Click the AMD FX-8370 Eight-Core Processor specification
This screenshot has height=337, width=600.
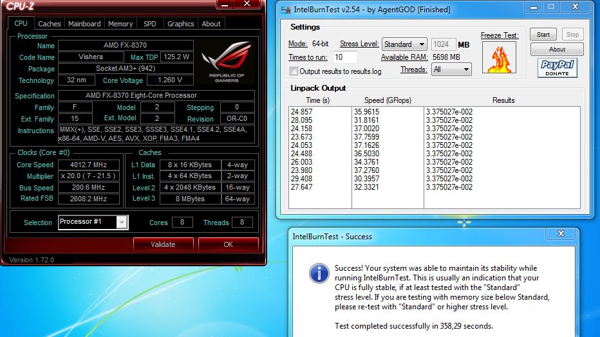click(156, 96)
